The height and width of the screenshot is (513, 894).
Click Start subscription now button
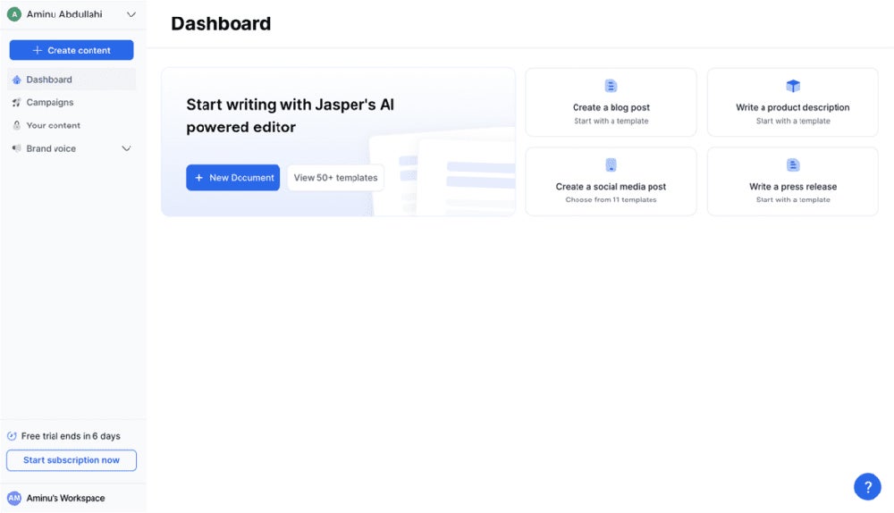pyautogui.click(x=72, y=460)
